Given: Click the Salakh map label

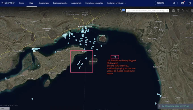Looking at the screenshot, I should (31, 79).
